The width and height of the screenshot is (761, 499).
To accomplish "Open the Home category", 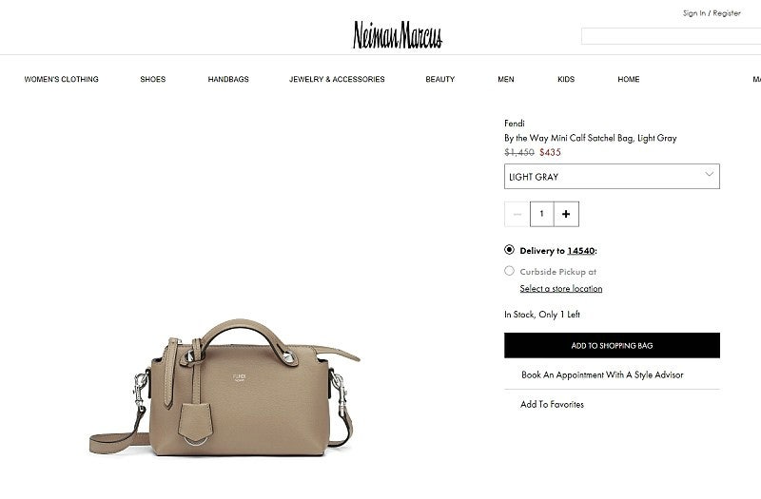I will 629,79.
